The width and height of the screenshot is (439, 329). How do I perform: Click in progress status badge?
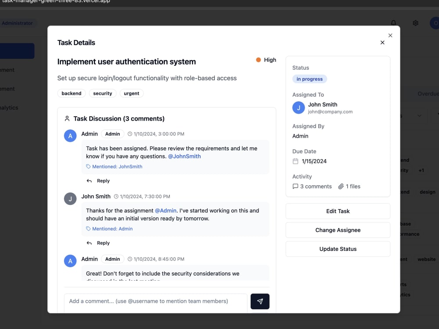[309, 79]
